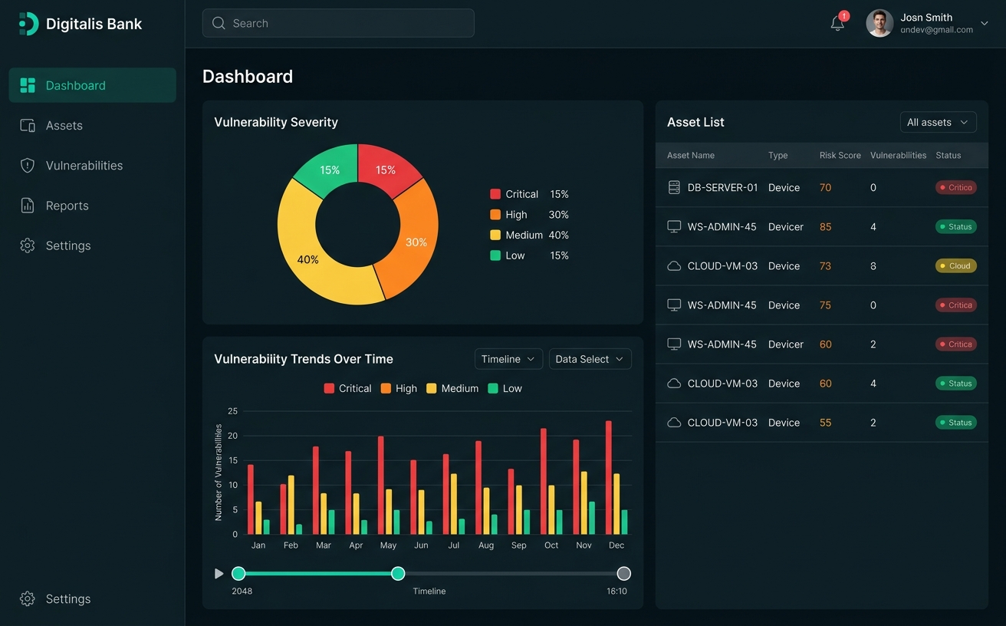Toggle the Cloud badge on CLOUD-VM-03
Viewport: 1006px width, 626px height.
coord(955,265)
